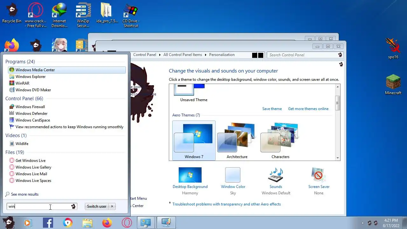
Task: Open the arrow after All Control Panel Items
Action: click(205, 55)
